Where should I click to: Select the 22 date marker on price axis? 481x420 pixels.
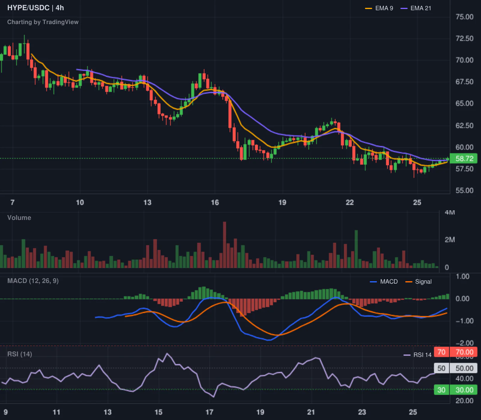pos(350,202)
